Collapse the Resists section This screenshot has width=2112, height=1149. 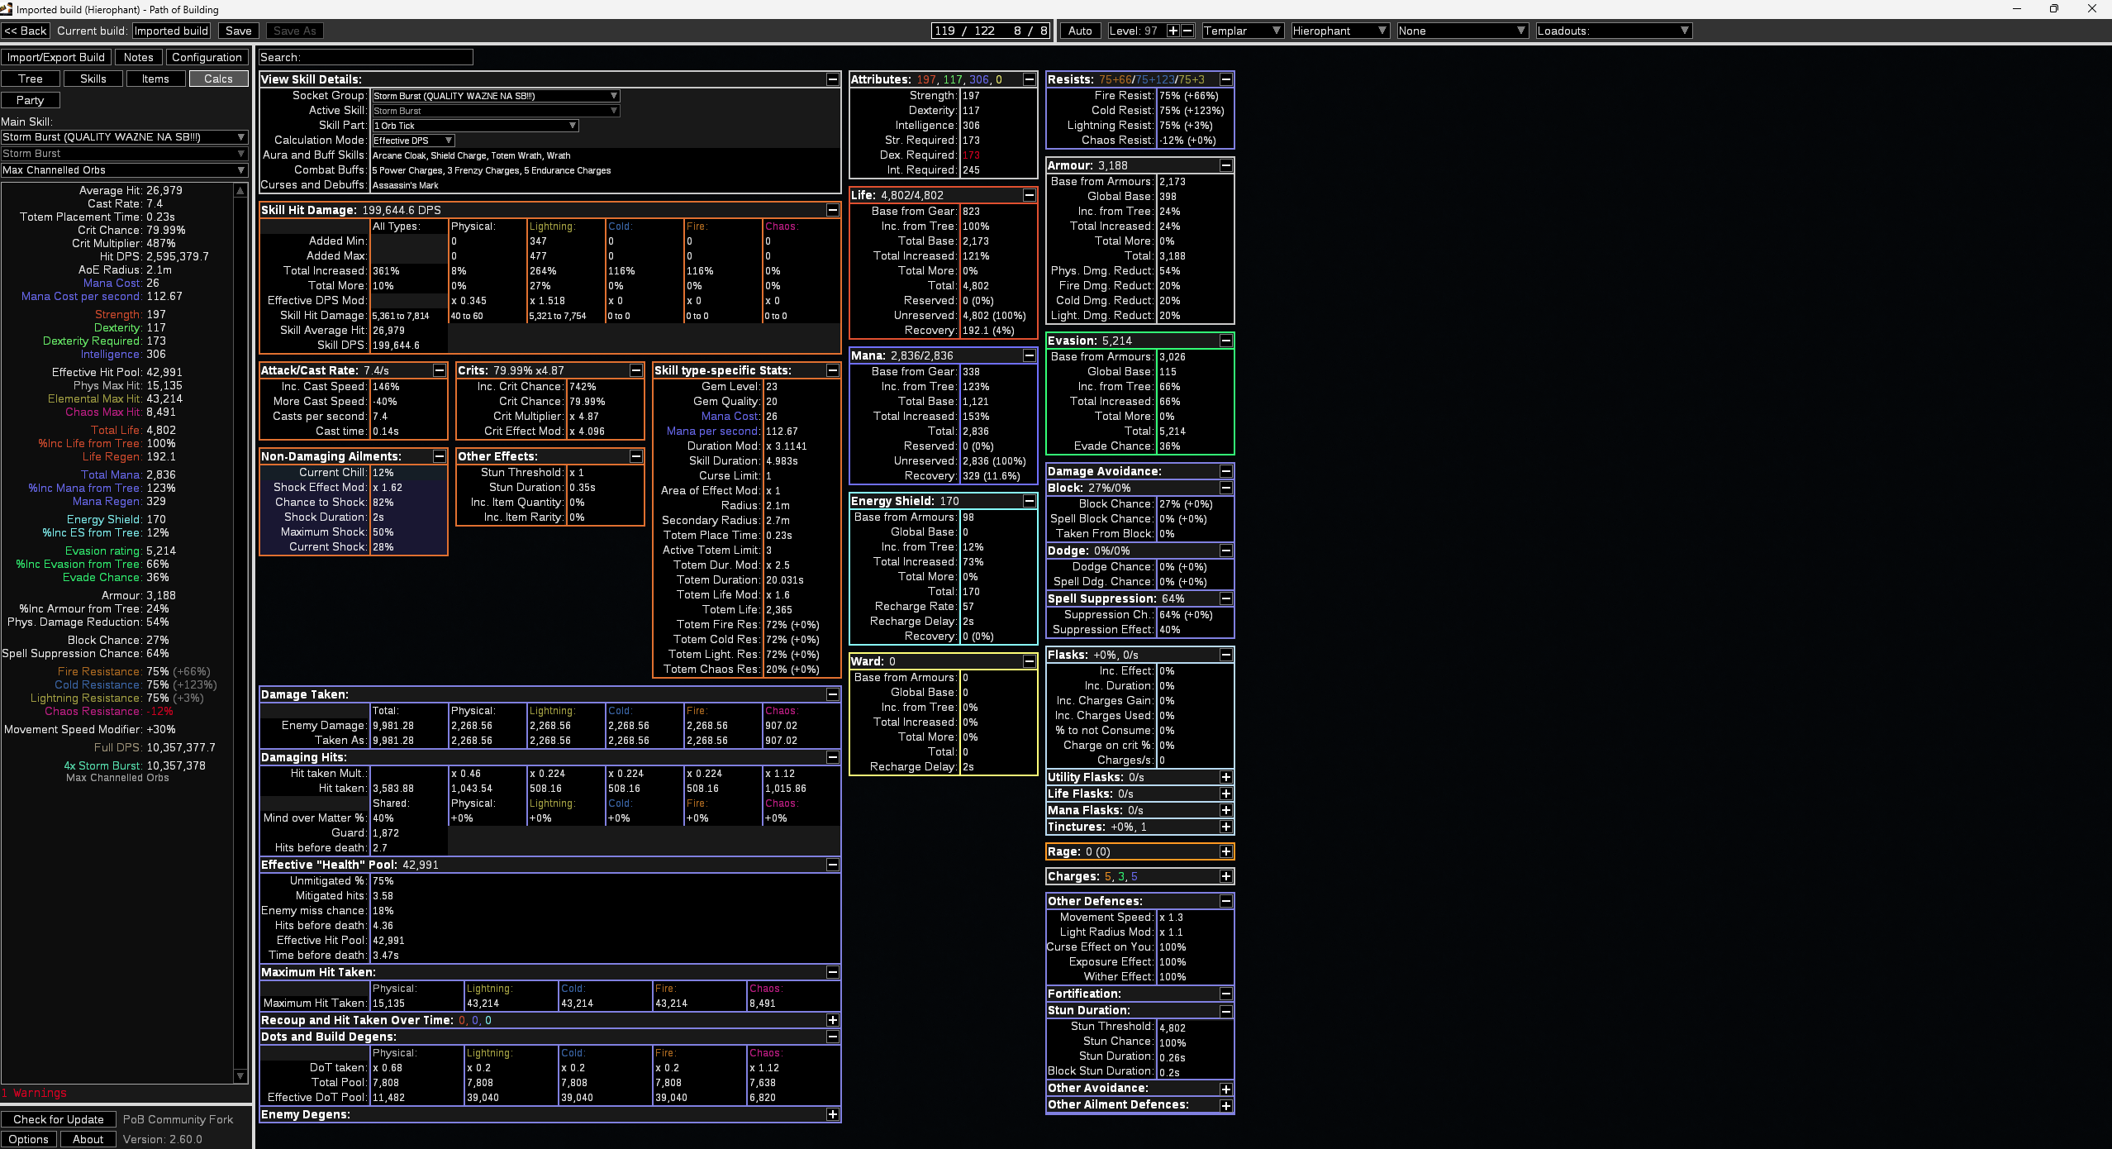click(1225, 79)
